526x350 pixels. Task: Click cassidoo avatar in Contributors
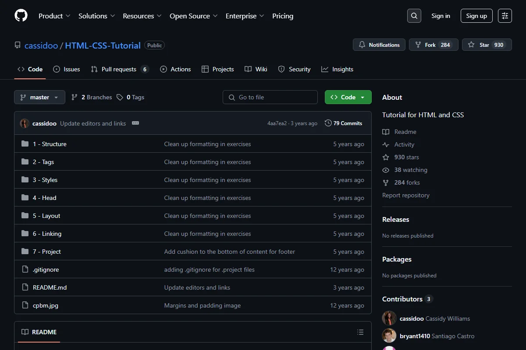389,318
